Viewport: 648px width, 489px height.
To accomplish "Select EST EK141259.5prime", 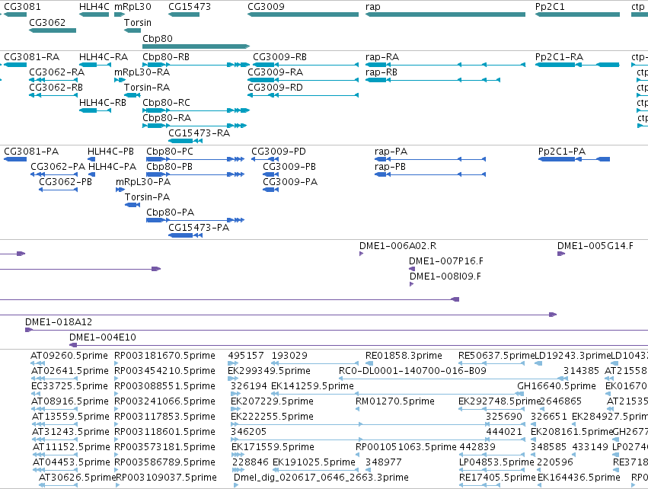I will (x=312, y=386).
